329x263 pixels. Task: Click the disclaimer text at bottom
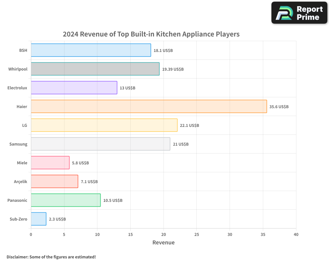(x=51, y=257)
